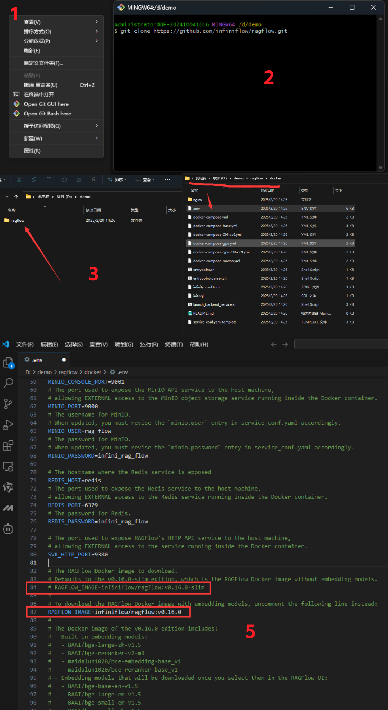The image size is (388, 710).
Task: Click the ragflow breadcrumb in VS Code
Action: (68, 372)
